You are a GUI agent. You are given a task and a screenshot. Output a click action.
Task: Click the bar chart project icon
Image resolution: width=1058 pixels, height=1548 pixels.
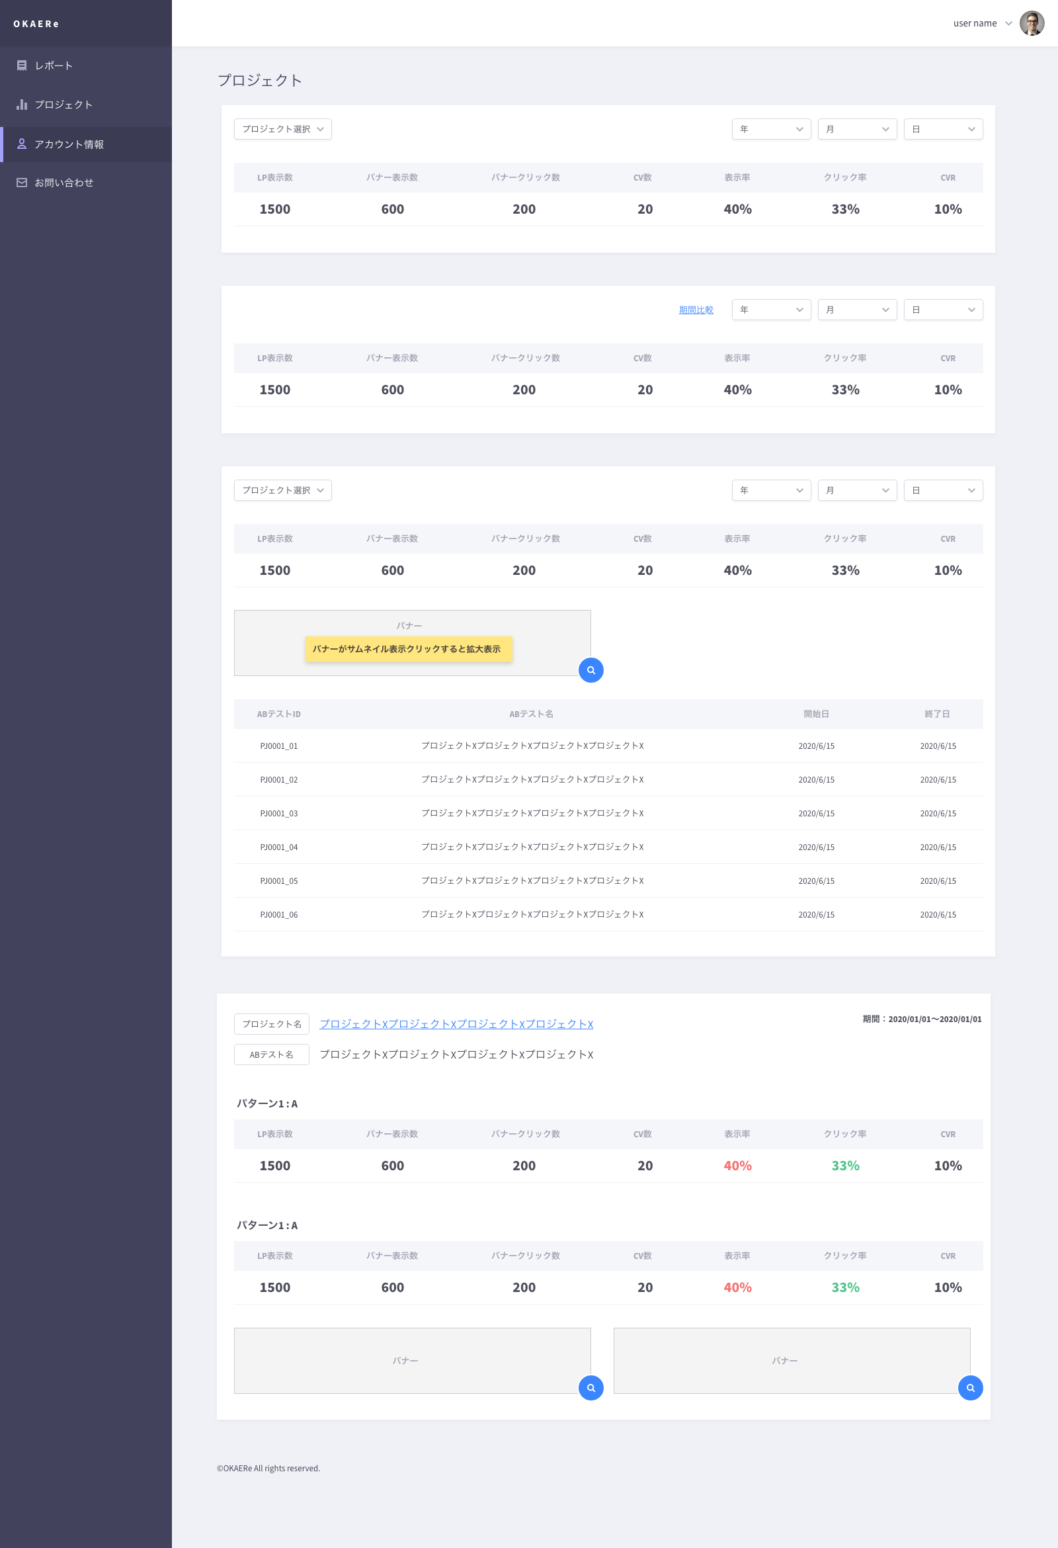[x=21, y=105]
